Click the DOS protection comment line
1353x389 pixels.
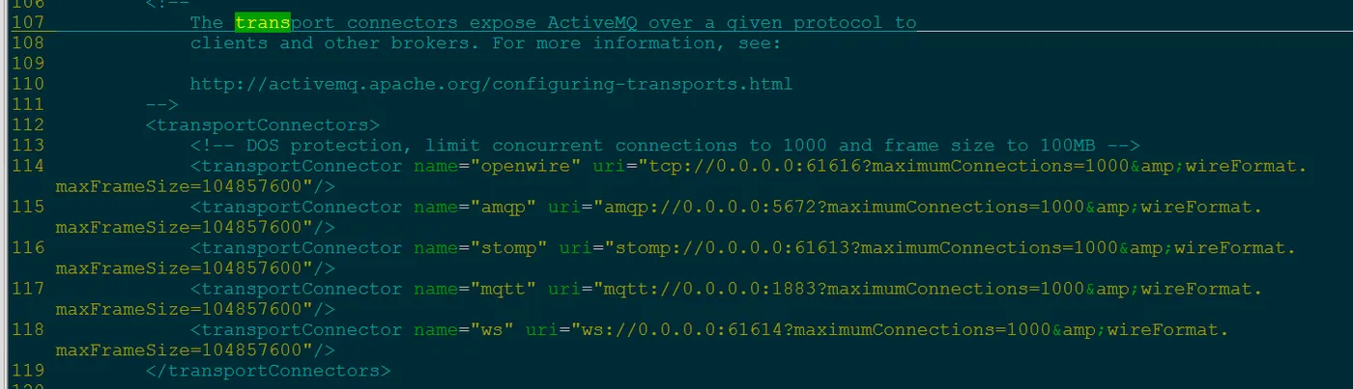tap(666, 146)
